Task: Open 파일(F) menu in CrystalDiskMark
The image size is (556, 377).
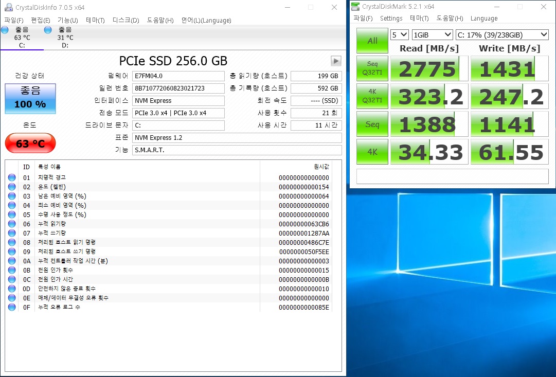Action: click(363, 19)
